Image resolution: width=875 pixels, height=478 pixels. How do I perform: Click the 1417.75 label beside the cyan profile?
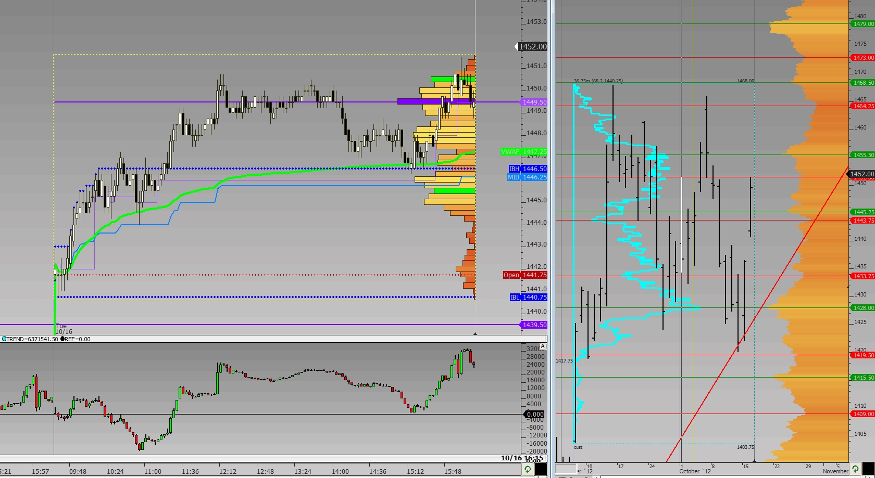[564, 361]
